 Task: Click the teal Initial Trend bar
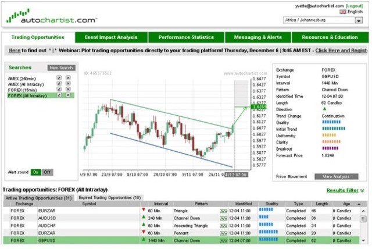click(x=334, y=129)
